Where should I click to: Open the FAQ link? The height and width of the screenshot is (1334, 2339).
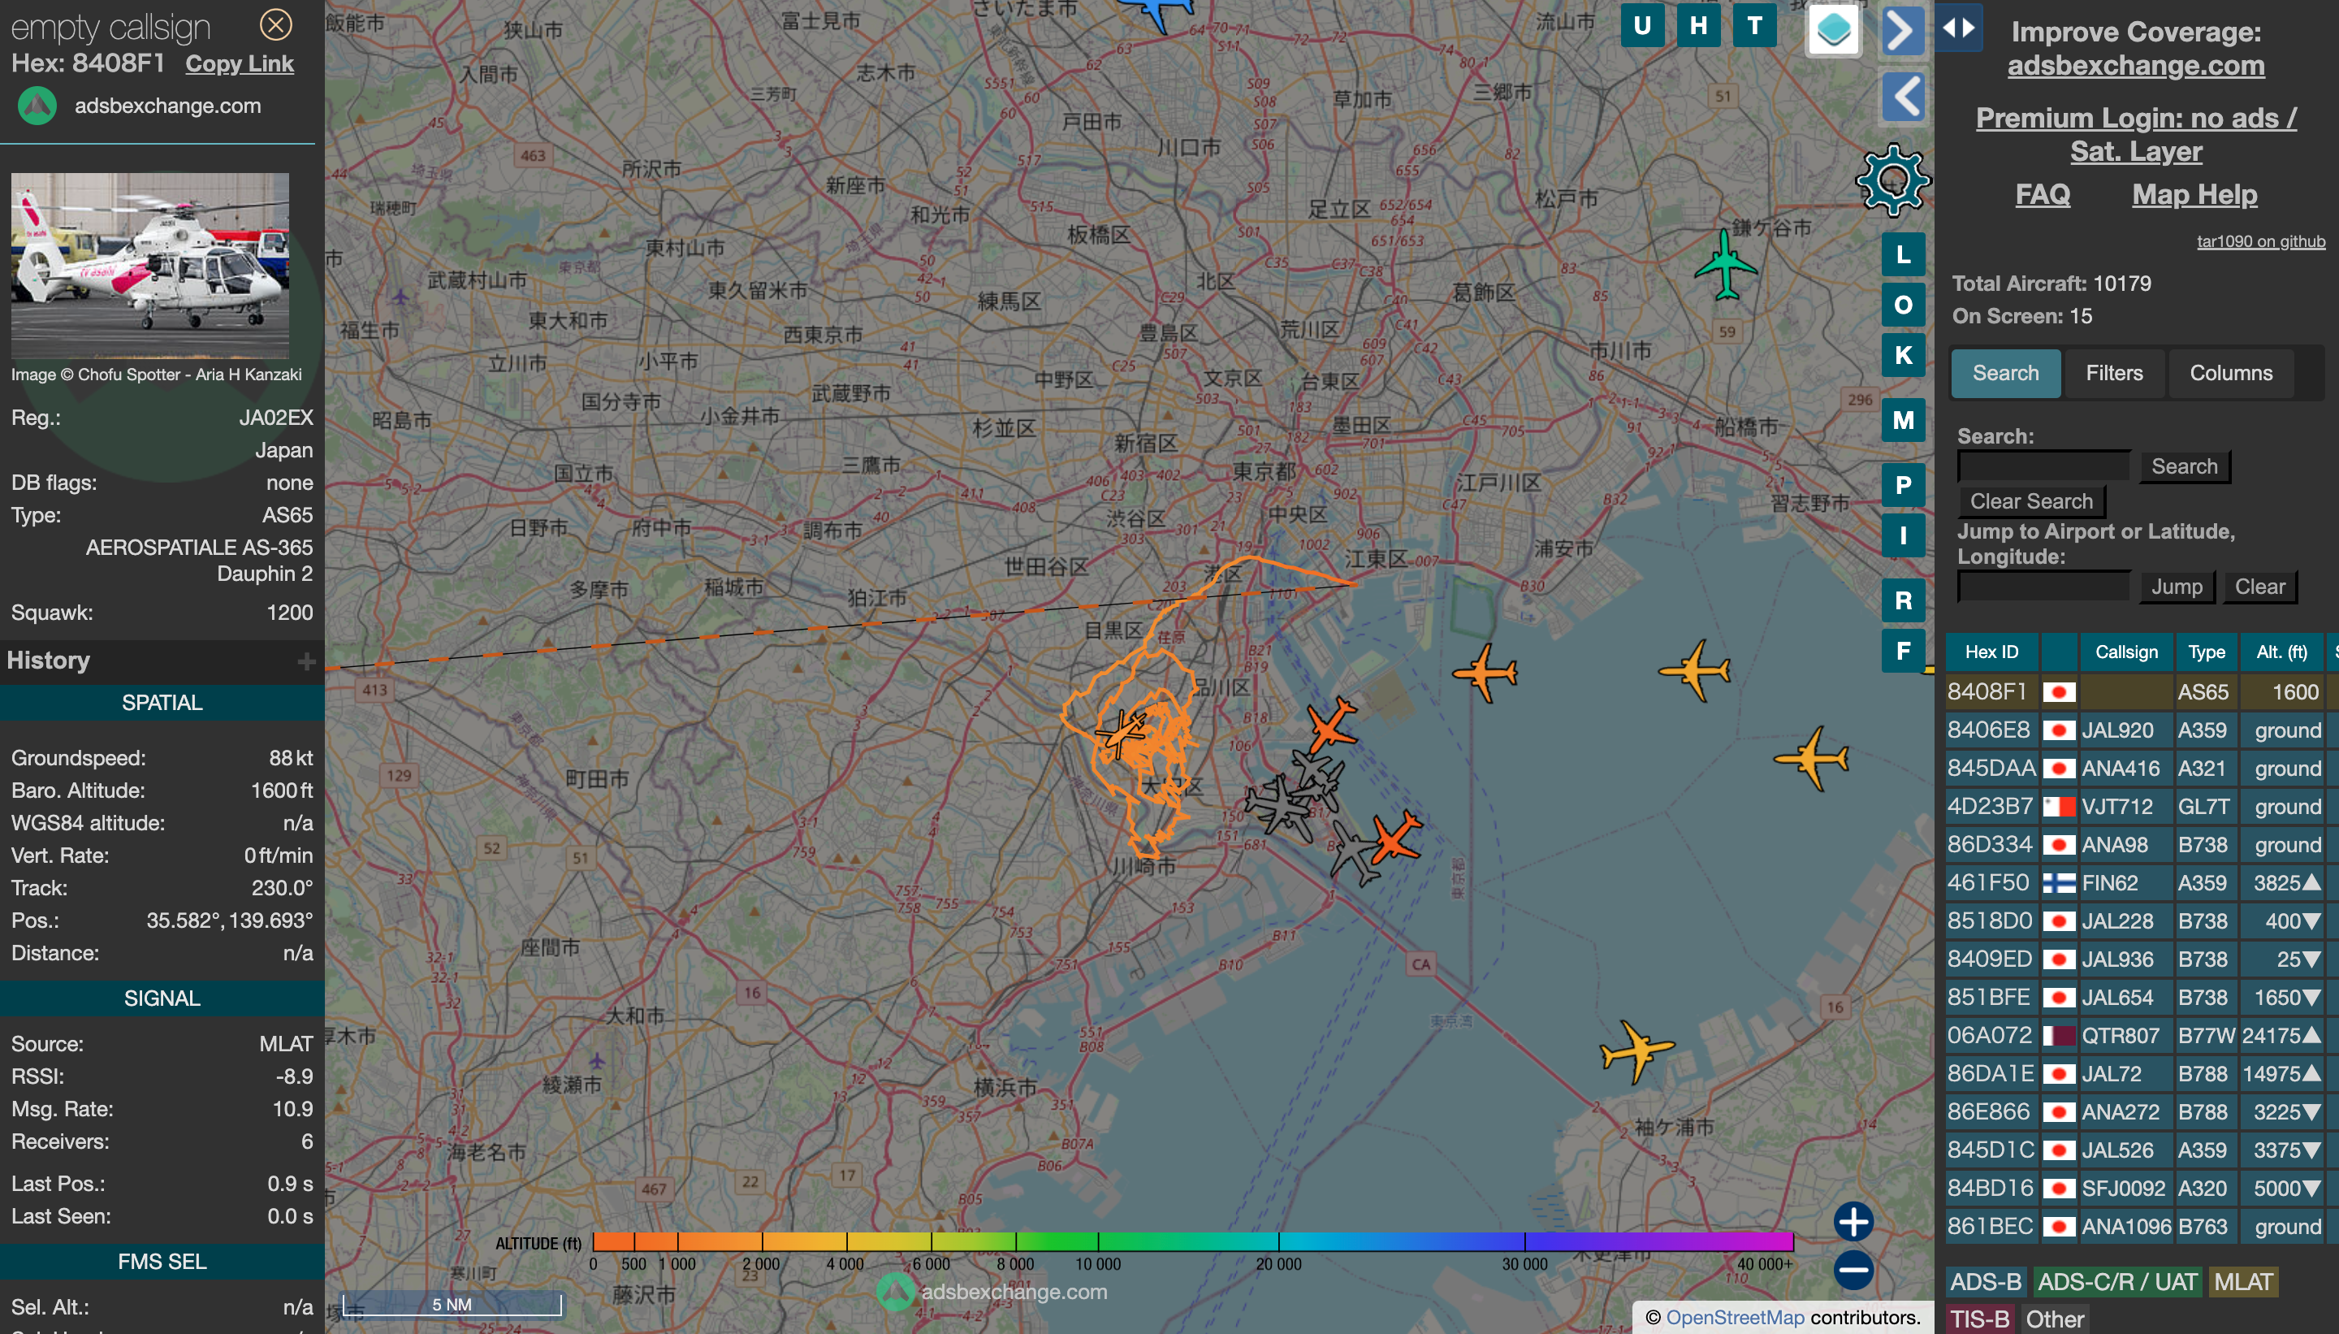pos(2043,194)
